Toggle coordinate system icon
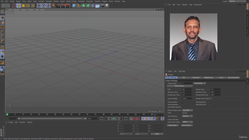The width and height of the screenshot is (249, 140). (53, 6)
